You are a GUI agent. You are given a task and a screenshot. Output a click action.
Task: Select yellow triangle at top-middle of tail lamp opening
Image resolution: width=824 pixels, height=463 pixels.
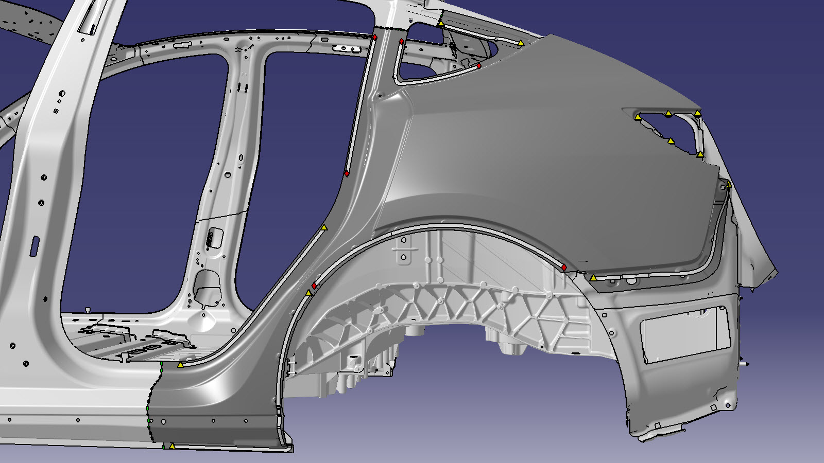[x=668, y=113]
